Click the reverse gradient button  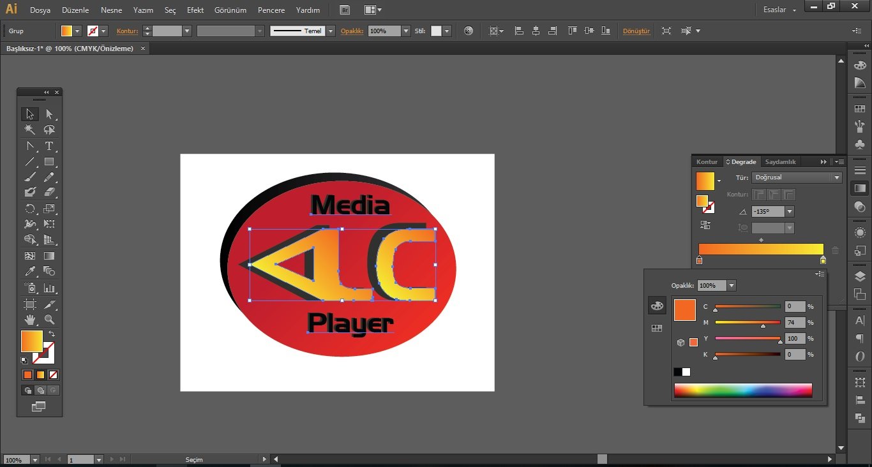tap(705, 225)
